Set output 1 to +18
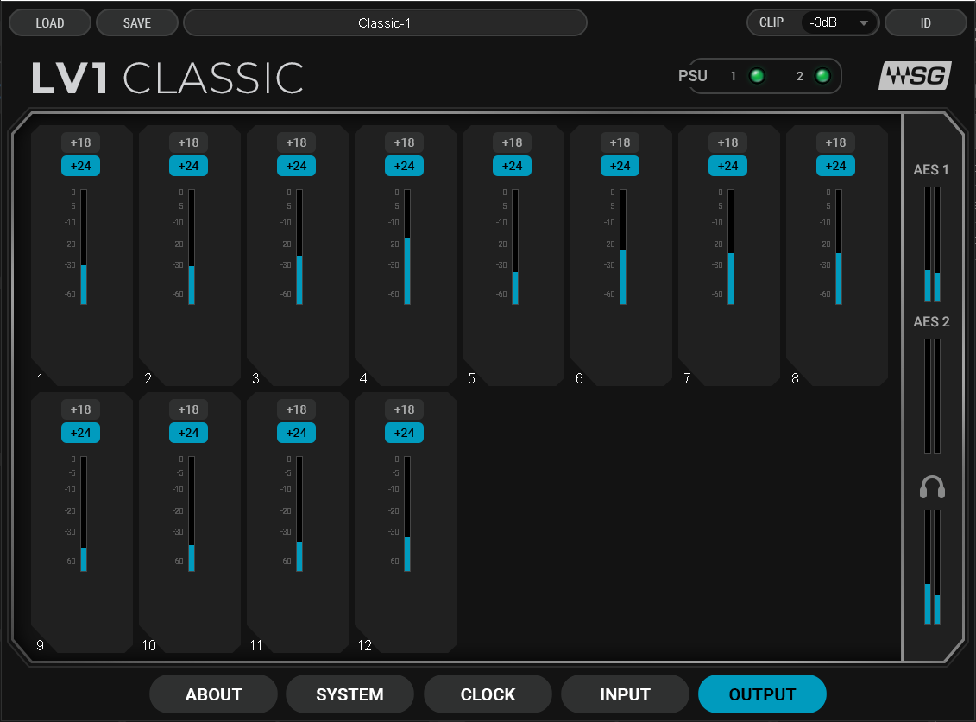976x722 pixels. (81, 142)
